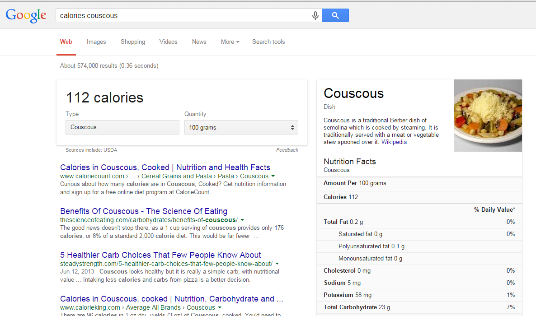Open the Quantity dropdown showing 100 grams
This screenshot has height=316, width=536.
(241, 127)
